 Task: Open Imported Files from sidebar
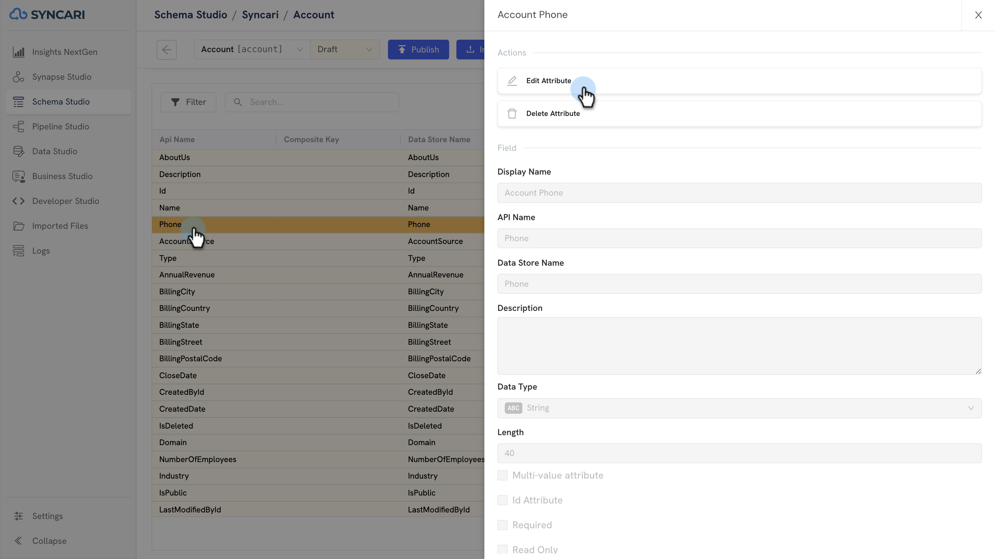click(x=68, y=226)
